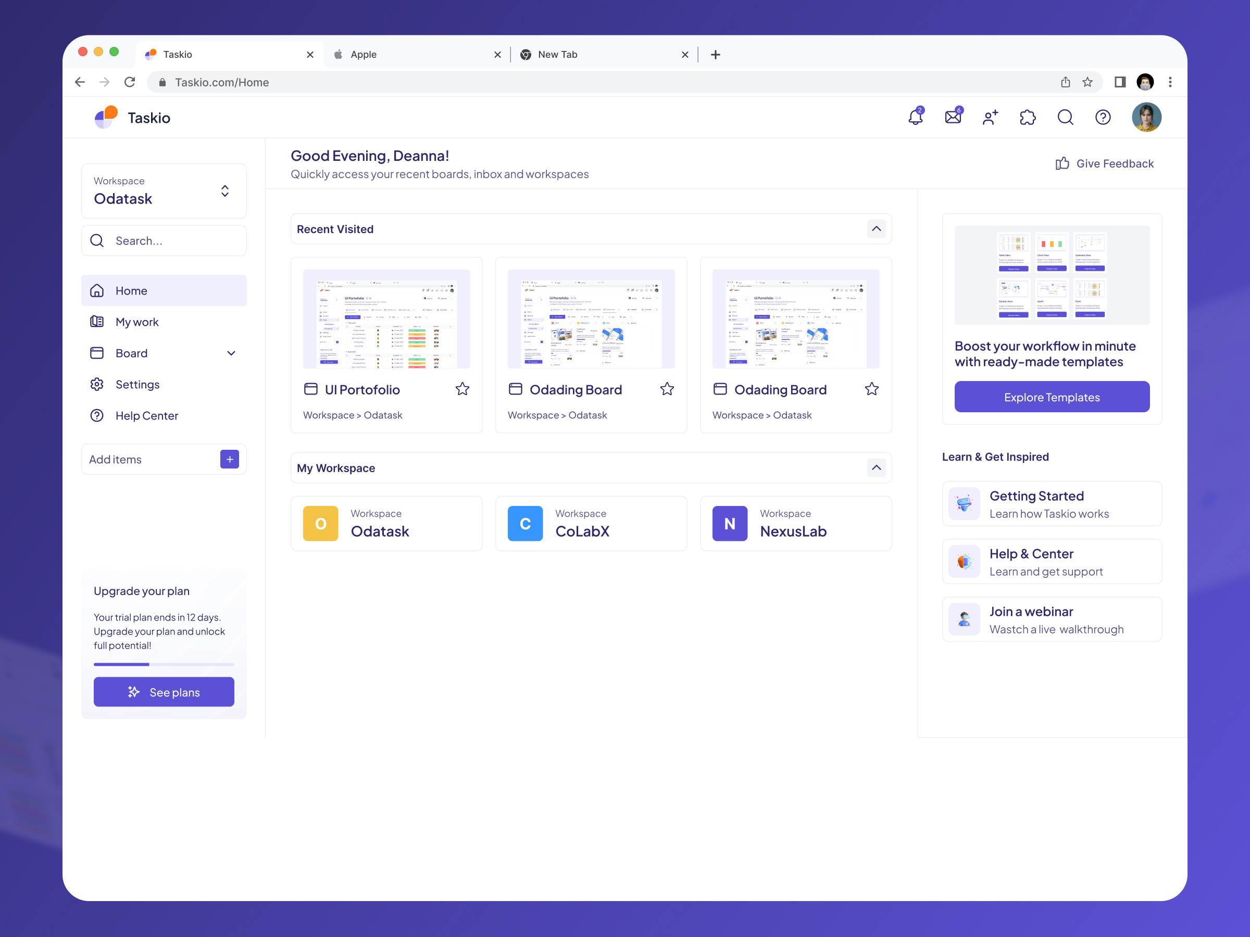Image resolution: width=1250 pixels, height=937 pixels.
Task: Click the Add items plus button
Action: [229, 459]
